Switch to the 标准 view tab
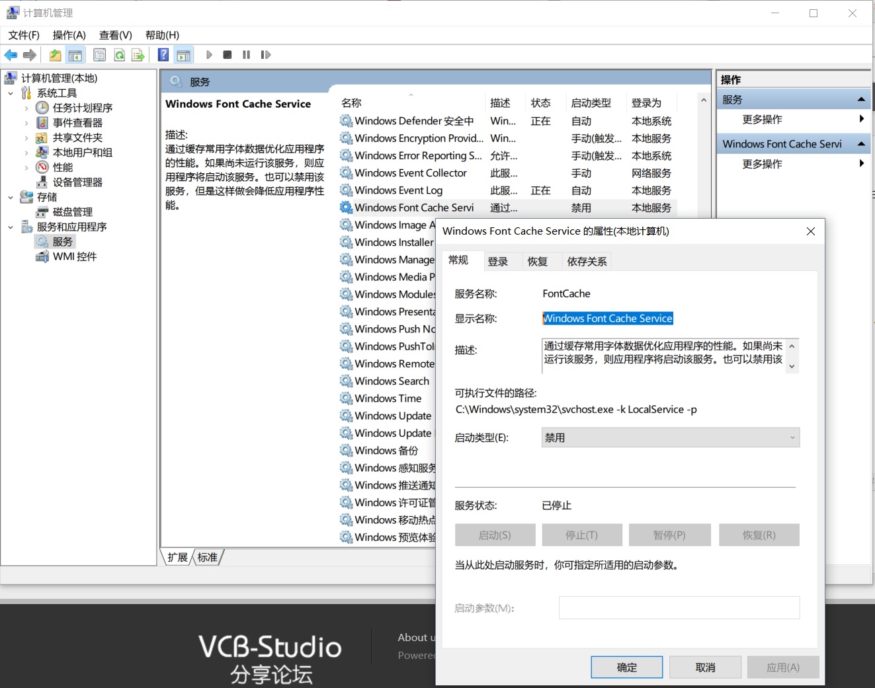Screen dimensions: 875x688 click(x=208, y=557)
